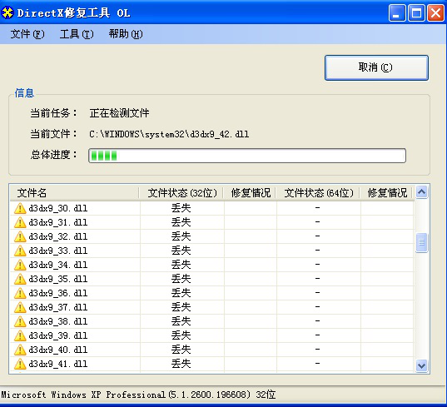Select file name d3dx9_37.dll
447x407 pixels.
pyautogui.click(x=58, y=307)
